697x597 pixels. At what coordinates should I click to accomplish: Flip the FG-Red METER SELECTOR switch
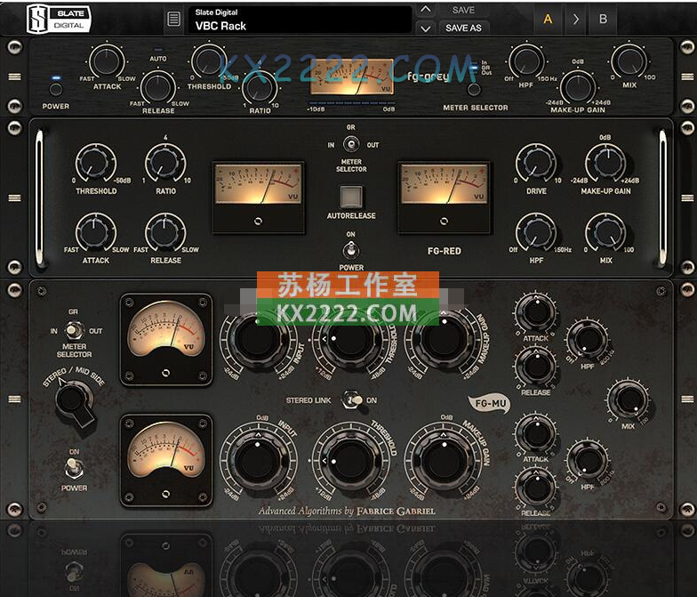coord(351,144)
